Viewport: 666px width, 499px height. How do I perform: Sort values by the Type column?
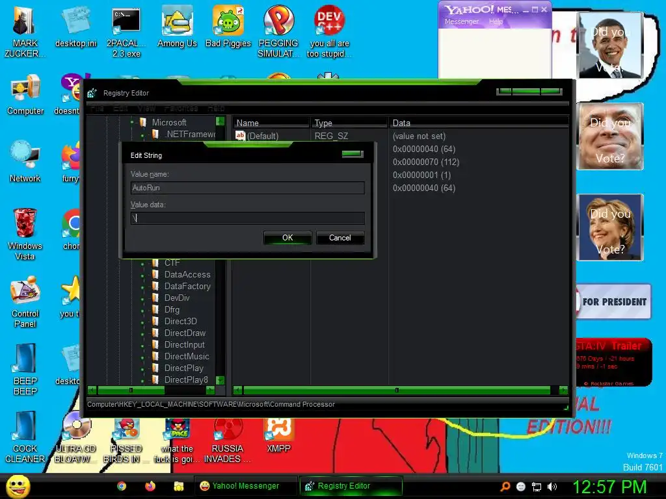(349, 123)
